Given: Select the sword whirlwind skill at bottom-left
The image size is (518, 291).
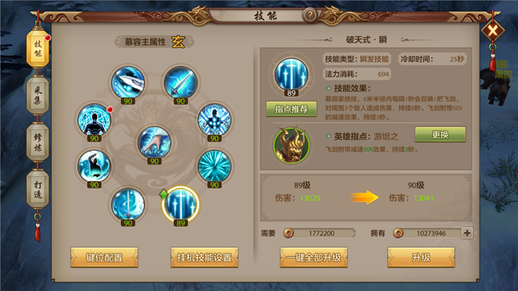Looking at the screenshot, I should [x=128, y=204].
